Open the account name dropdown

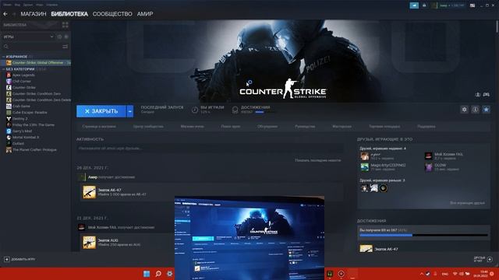tap(451, 5)
